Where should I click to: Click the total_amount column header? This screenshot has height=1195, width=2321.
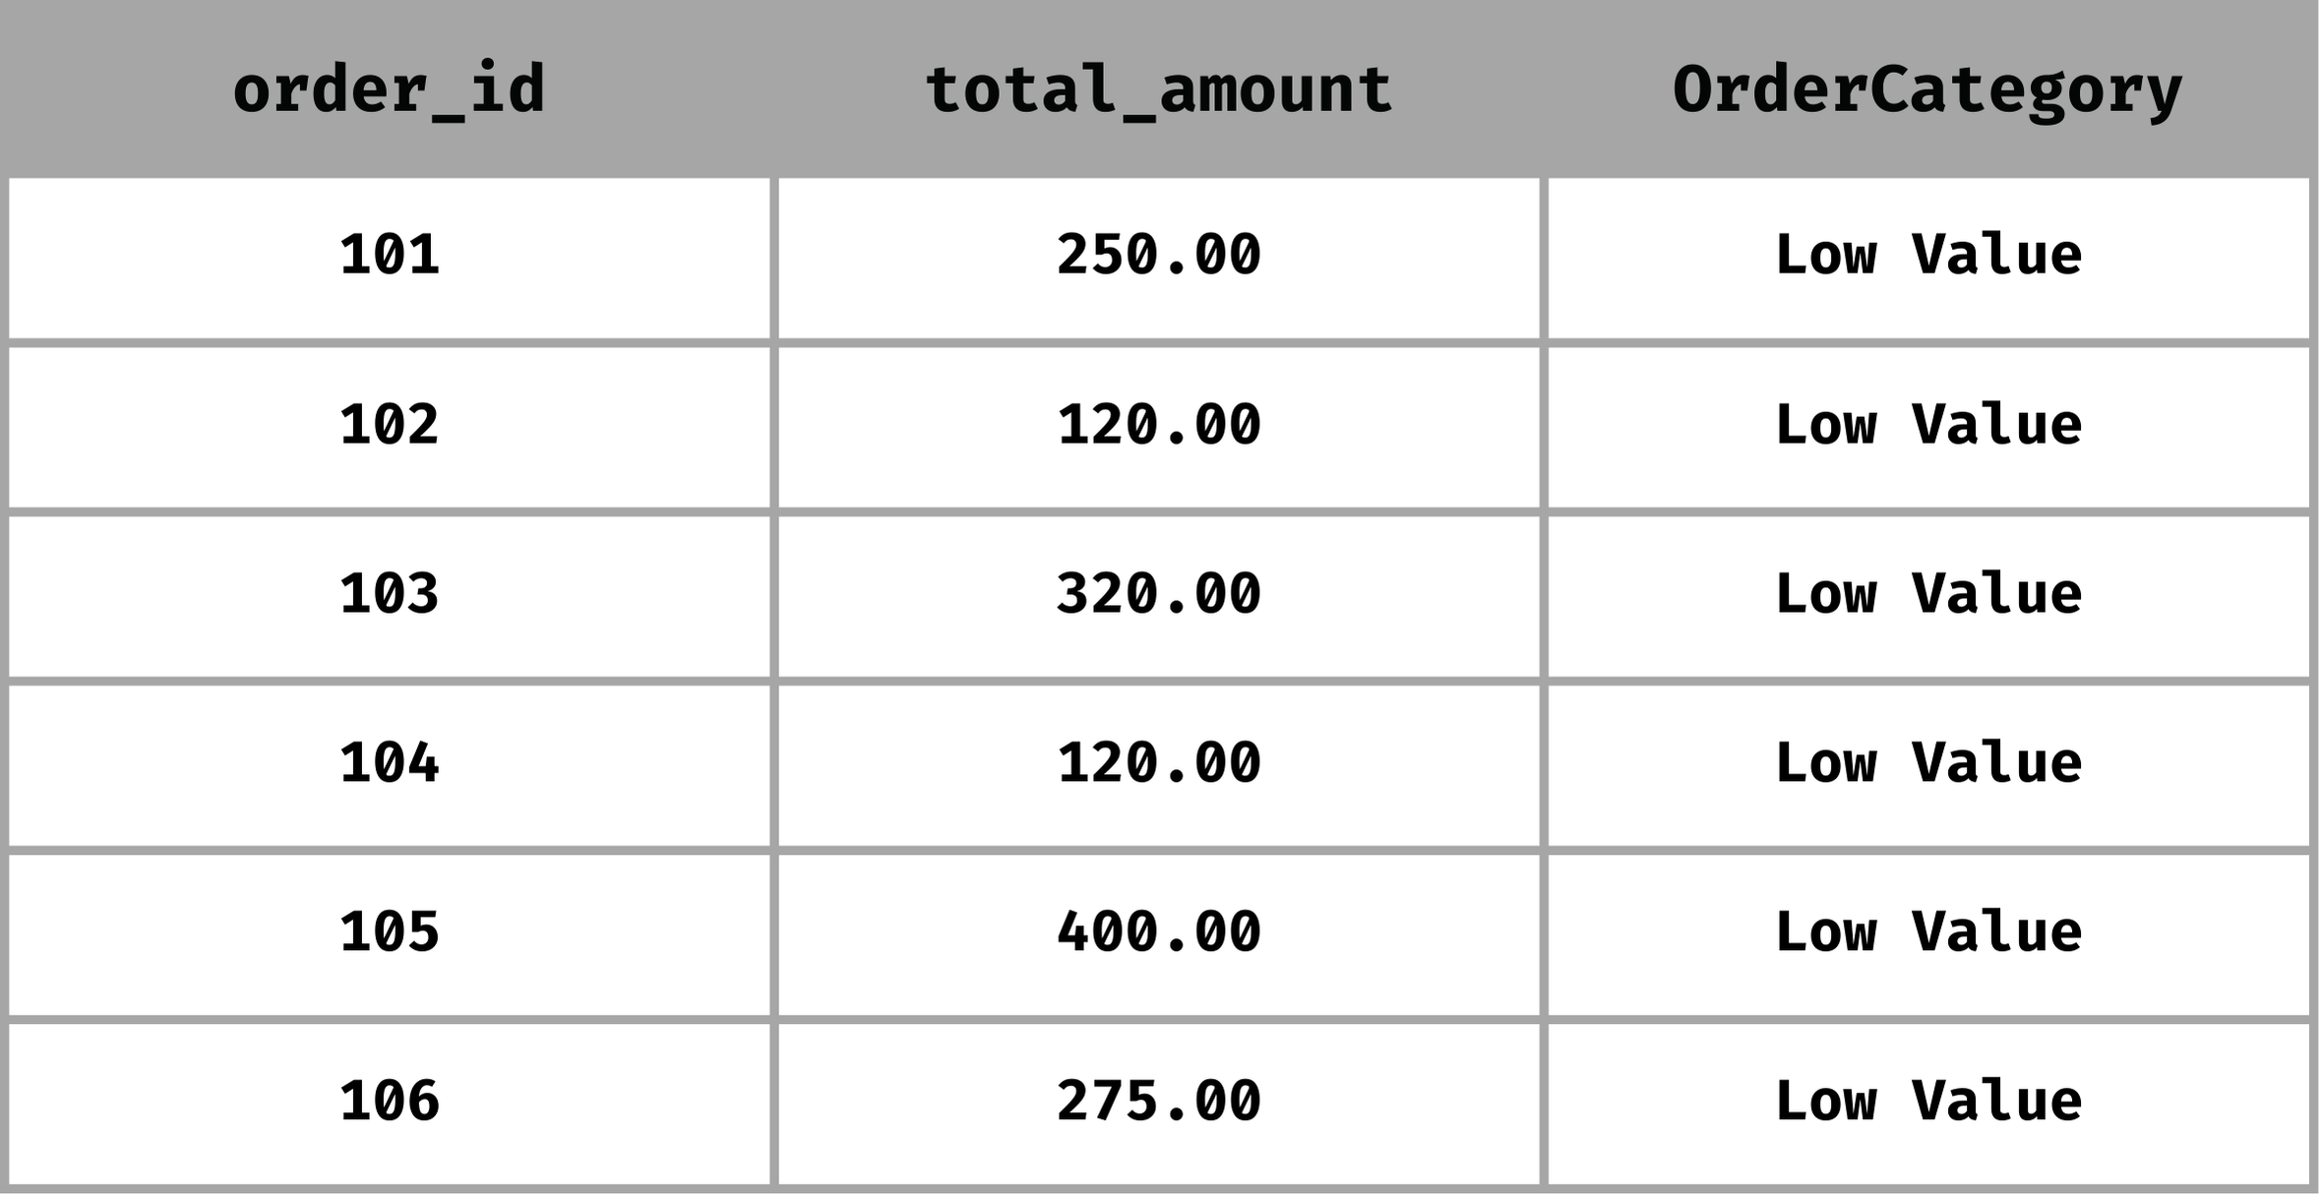[x=1158, y=90]
